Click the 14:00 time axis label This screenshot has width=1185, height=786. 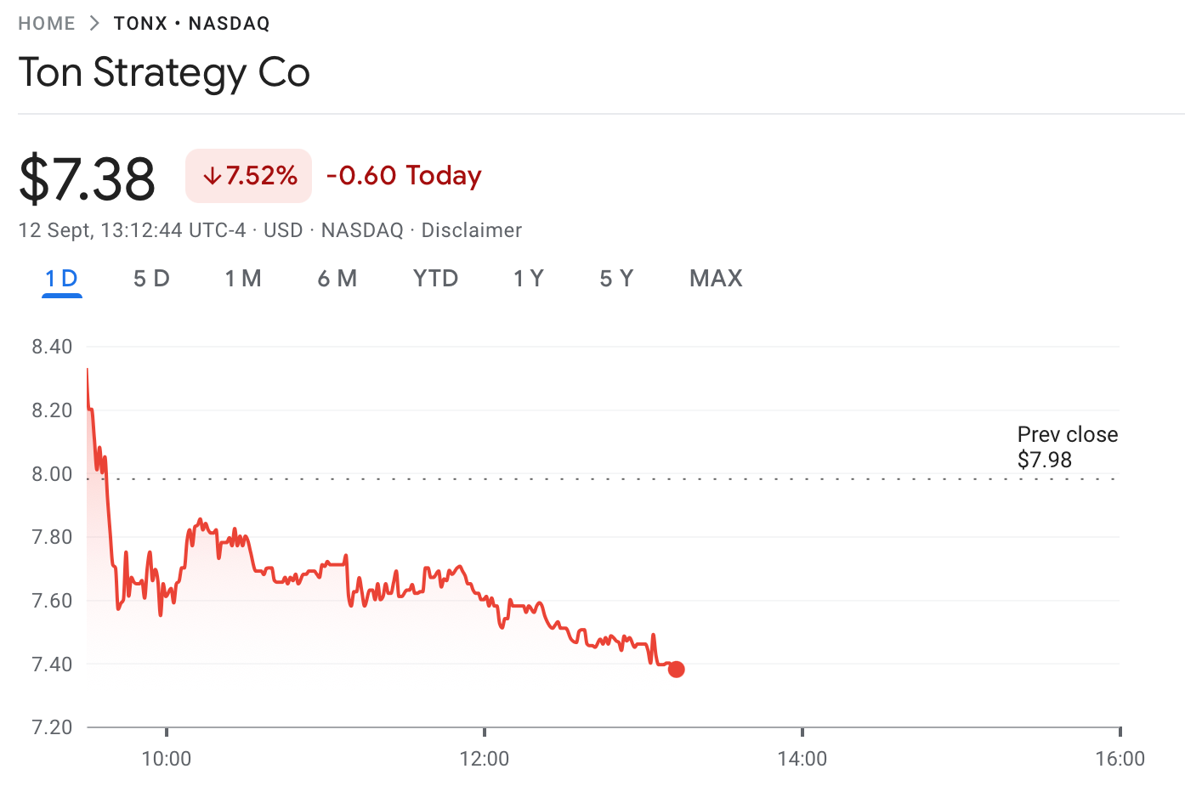coord(802,759)
